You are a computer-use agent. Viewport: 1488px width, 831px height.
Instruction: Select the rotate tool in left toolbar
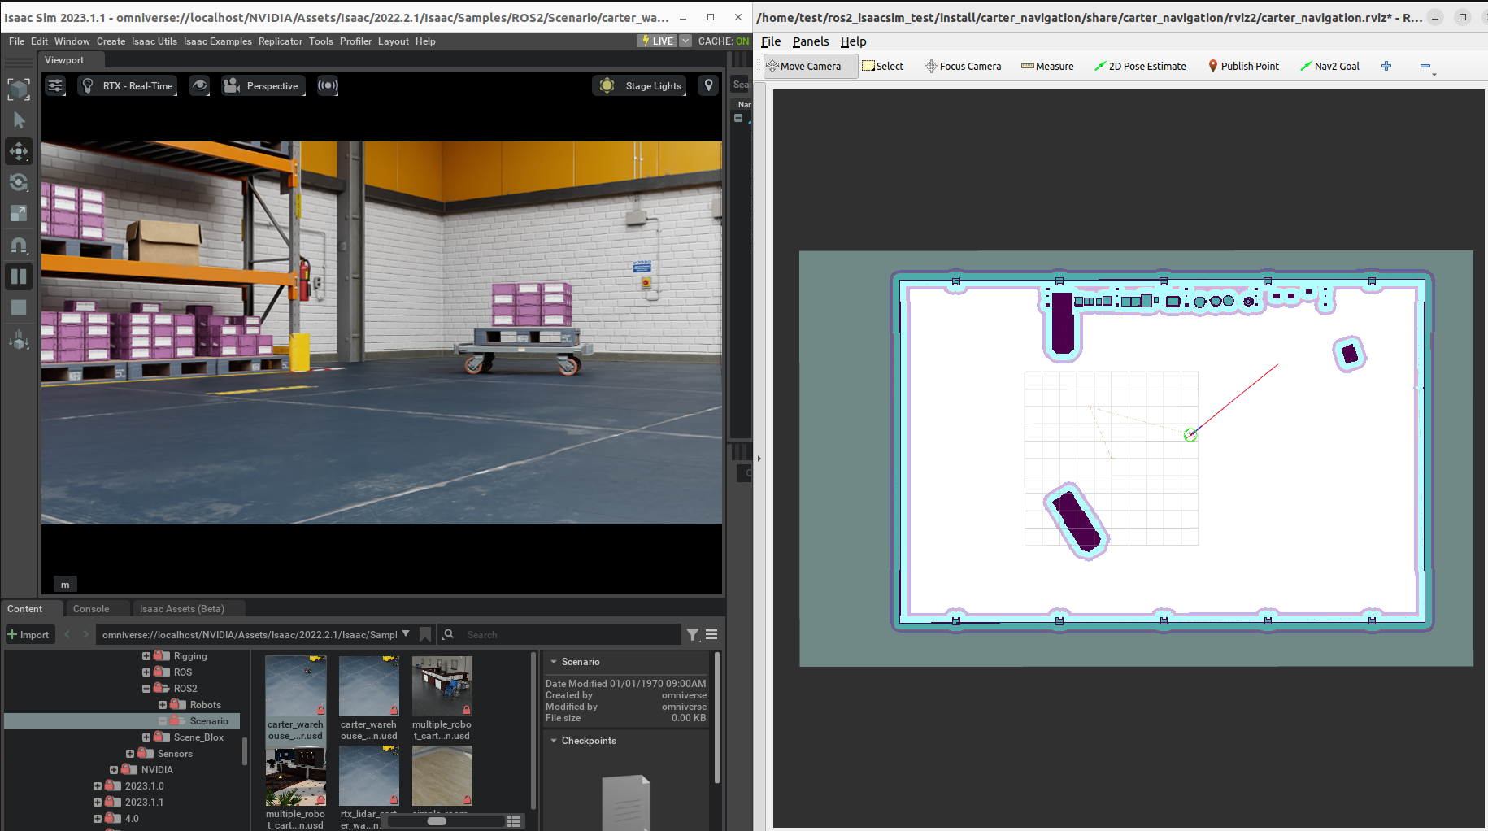pos(19,182)
